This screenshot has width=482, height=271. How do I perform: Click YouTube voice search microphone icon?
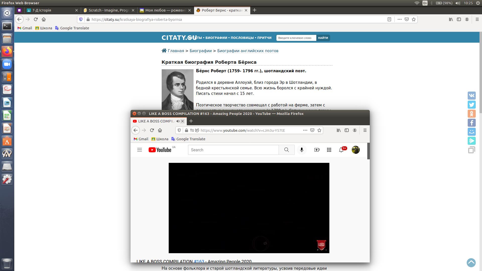pyautogui.click(x=302, y=150)
